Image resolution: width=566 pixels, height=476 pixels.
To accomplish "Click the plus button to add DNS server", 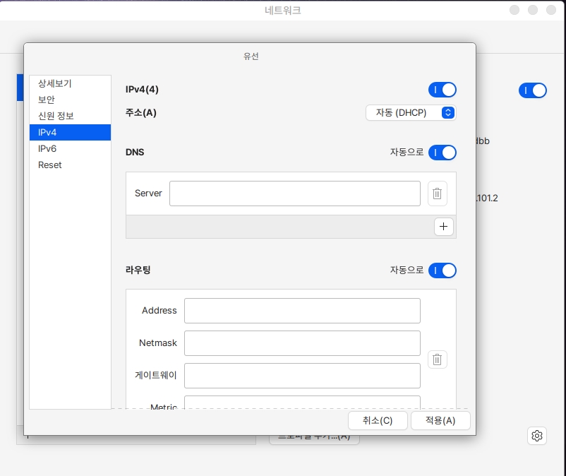I will point(443,226).
